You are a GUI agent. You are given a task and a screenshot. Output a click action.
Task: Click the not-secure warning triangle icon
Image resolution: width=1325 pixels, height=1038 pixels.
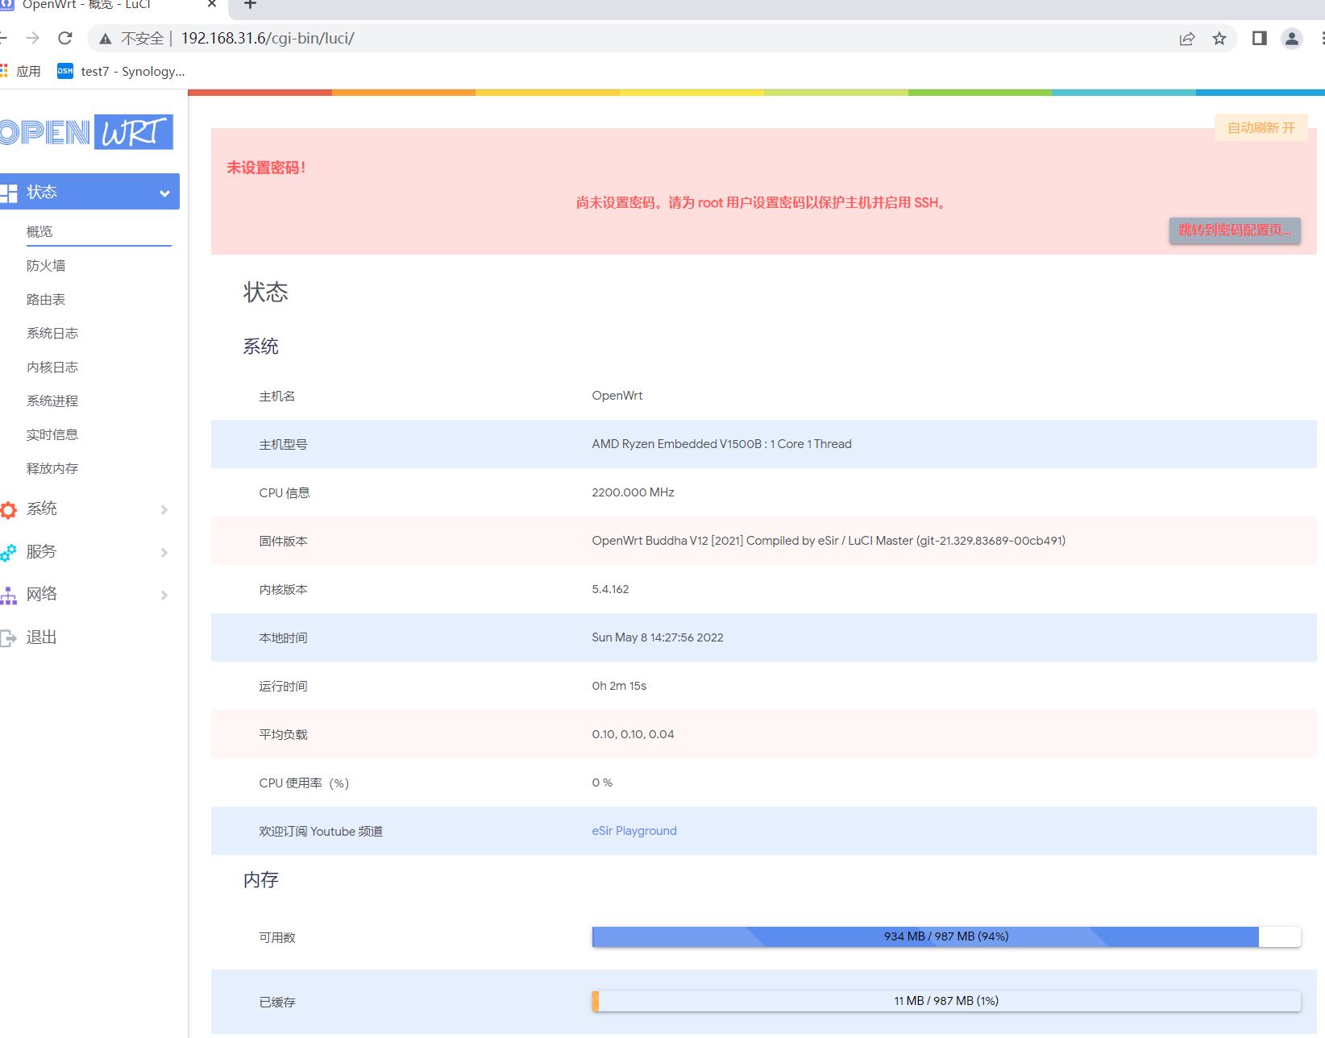[x=106, y=39]
